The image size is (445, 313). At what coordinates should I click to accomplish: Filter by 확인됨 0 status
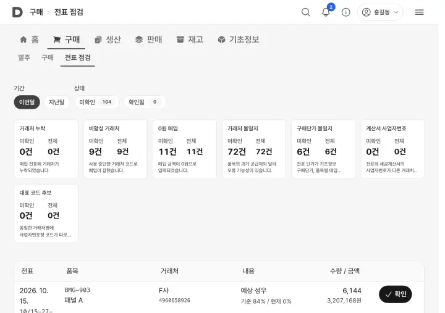145,102
